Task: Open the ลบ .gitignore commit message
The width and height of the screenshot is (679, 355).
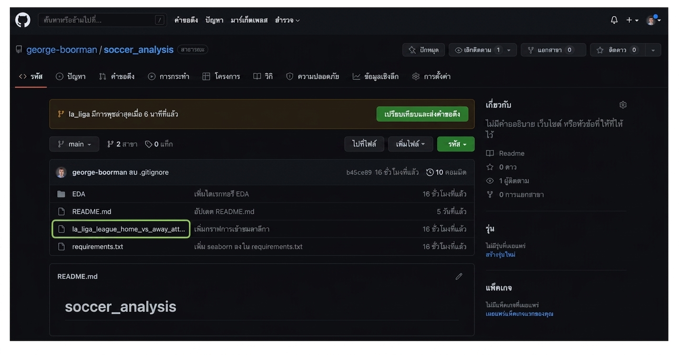Action: (149, 172)
